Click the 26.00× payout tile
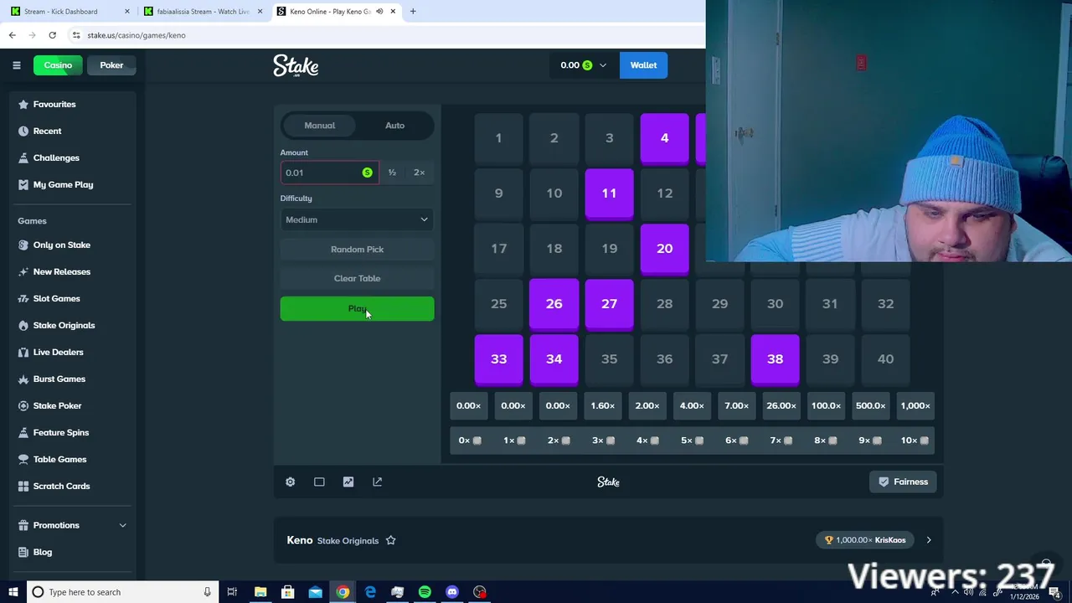The height and width of the screenshot is (603, 1072). pos(781,406)
